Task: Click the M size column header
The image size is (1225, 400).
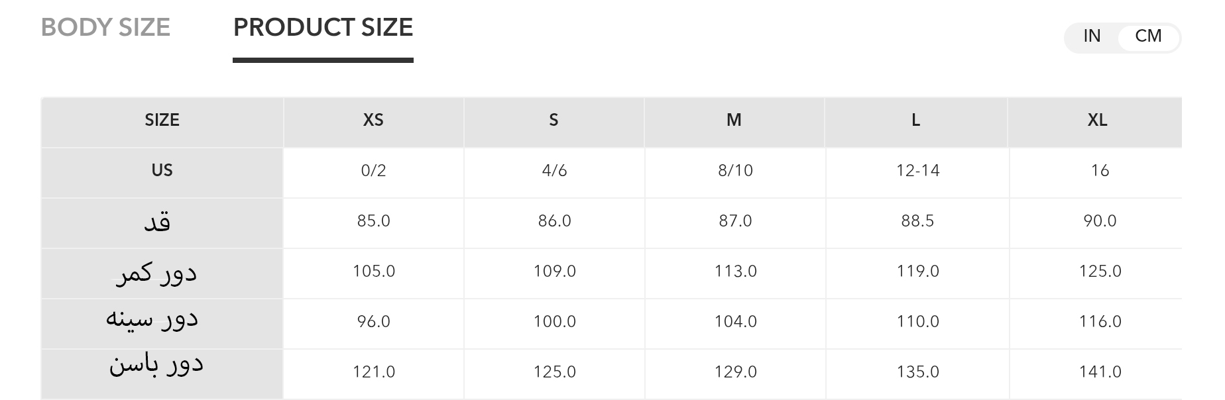Action: coord(734,120)
